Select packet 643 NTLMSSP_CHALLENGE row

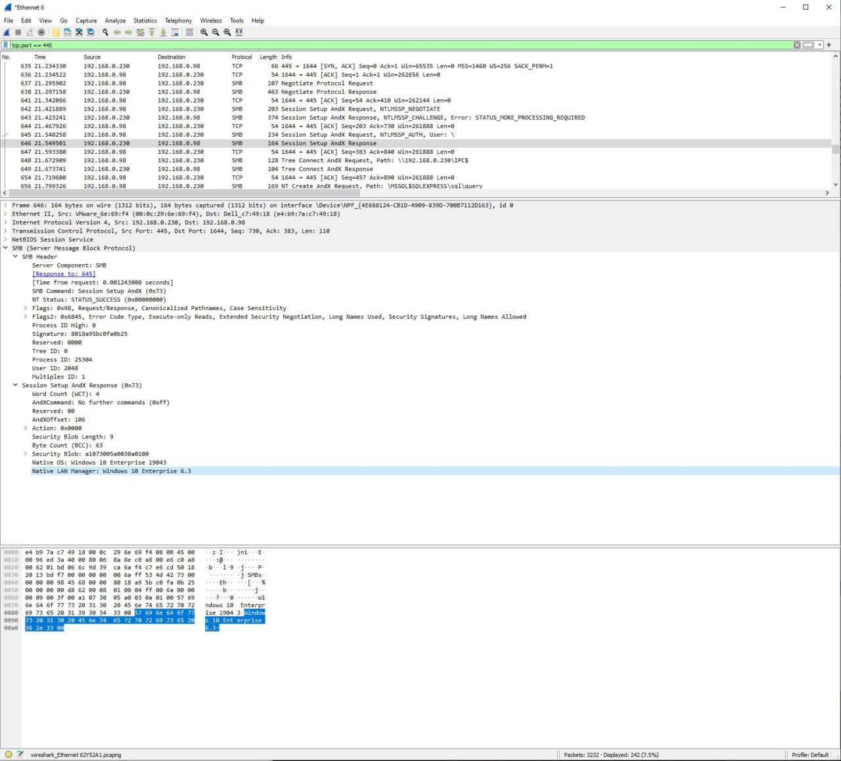(415, 117)
